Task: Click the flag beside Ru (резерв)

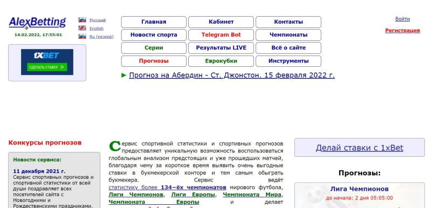Action: point(82,37)
